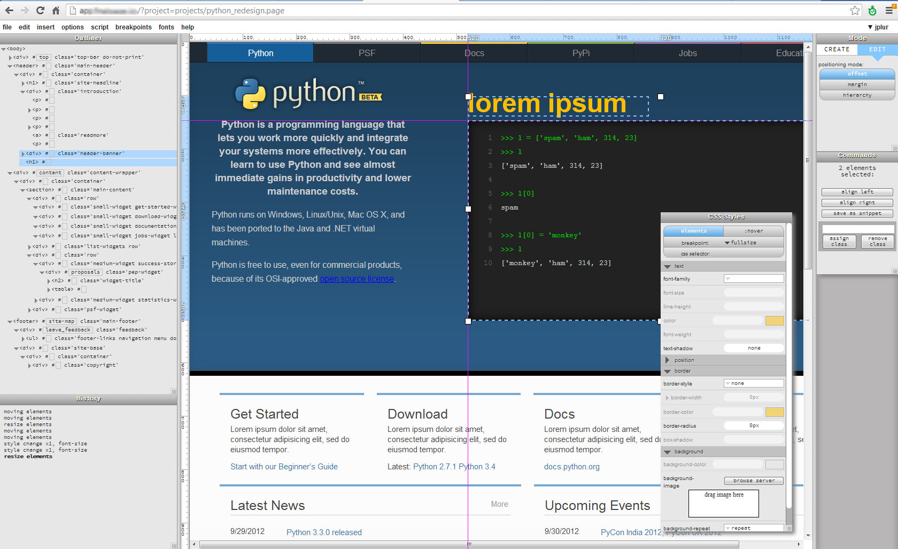The height and width of the screenshot is (549, 898).
Task: Click the remove class button
Action: tap(877, 242)
